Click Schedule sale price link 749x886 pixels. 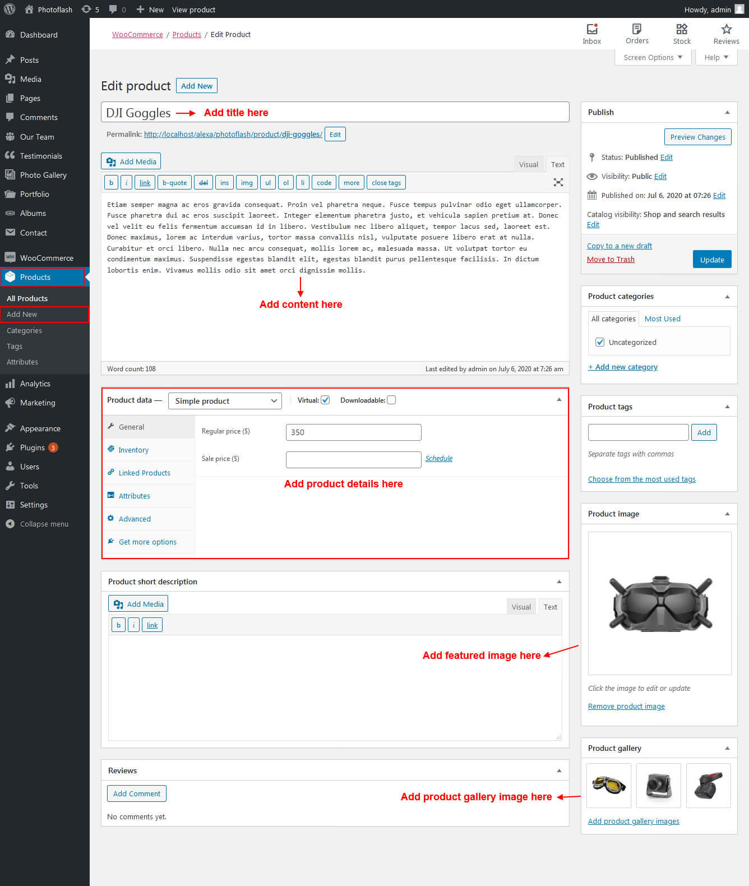[x=439, y=459]
